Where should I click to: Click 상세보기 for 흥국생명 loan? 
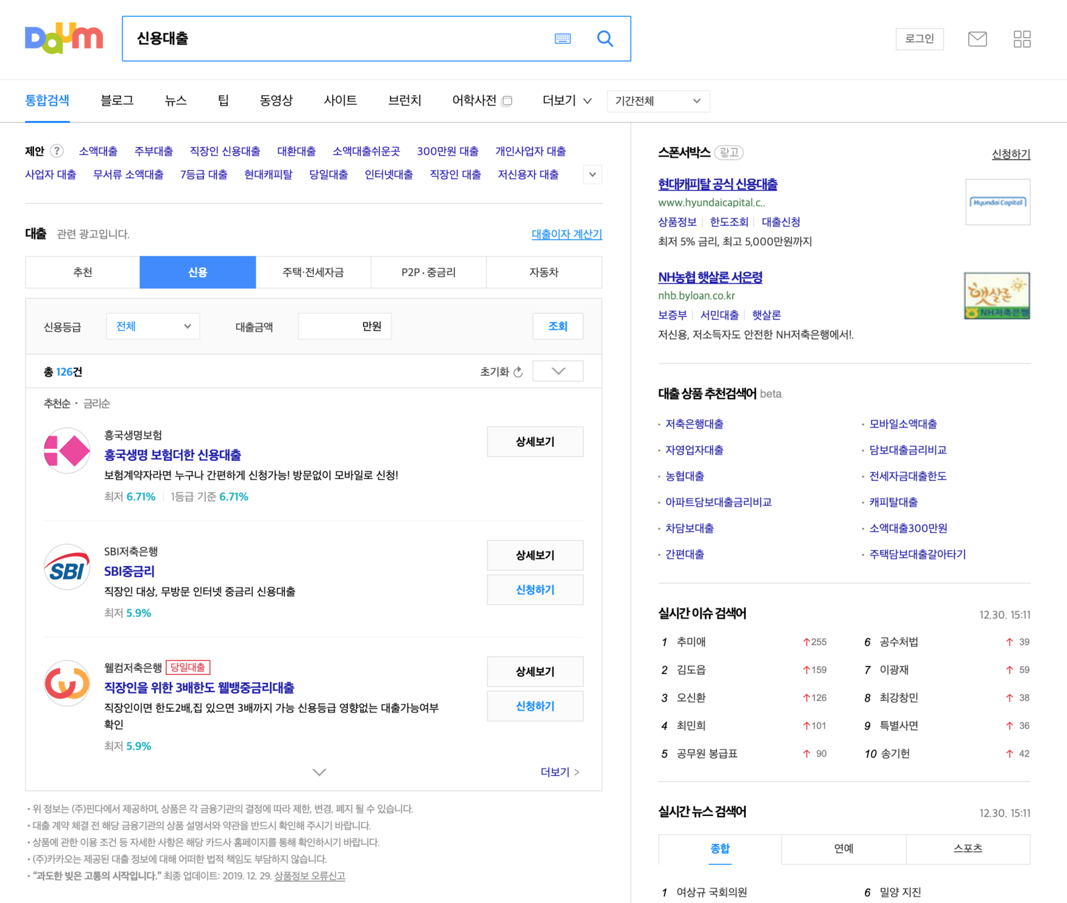coord(535,441)
